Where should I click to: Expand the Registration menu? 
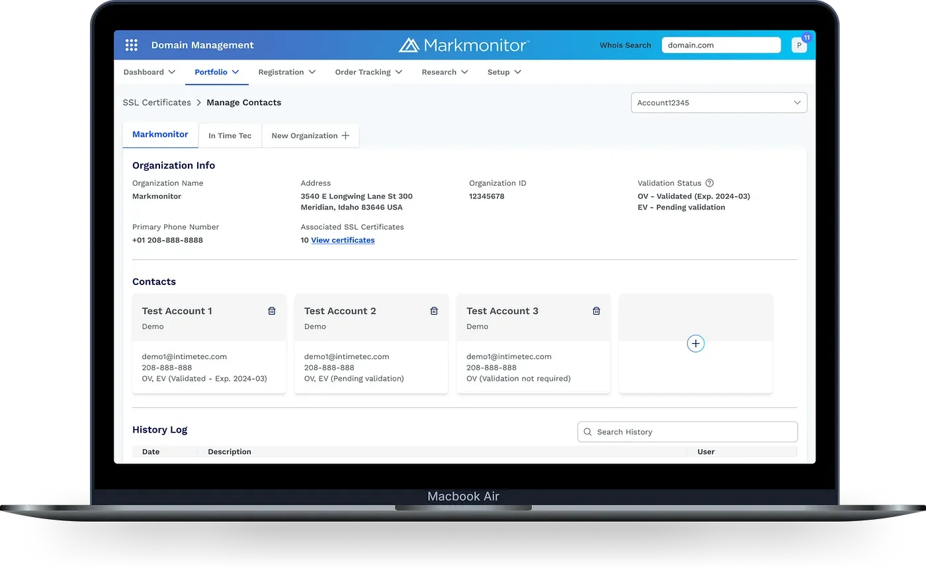(287, 72)
